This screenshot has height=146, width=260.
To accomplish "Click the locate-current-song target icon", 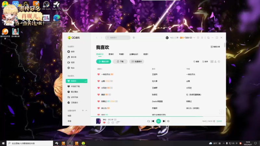I will tap(221, 112).
